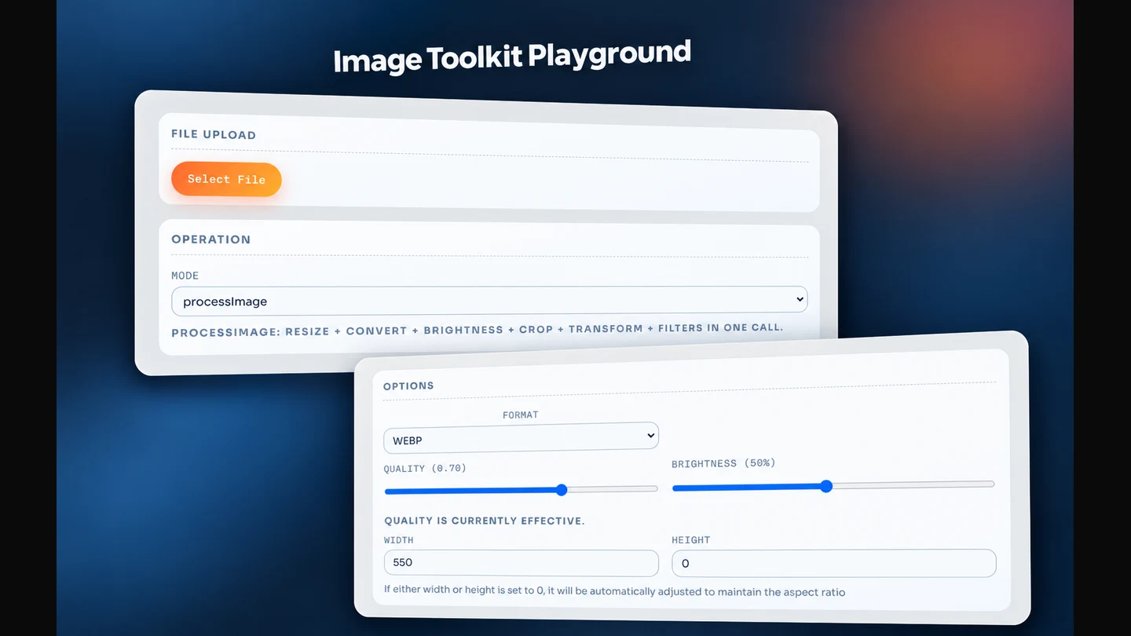1131x636 pixels.
Task: Click the aspect ratio hint text
Action: (614, 590)
